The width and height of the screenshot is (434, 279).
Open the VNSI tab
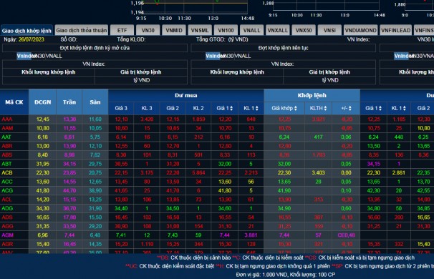329,31
